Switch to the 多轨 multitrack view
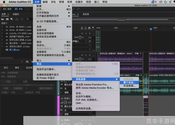 20,9
